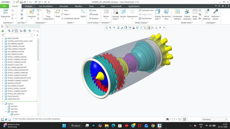This screenshot has width=230, height=129.
Task: Expand REAR_CASE.PRT in model tree
Action: point(3,38)
